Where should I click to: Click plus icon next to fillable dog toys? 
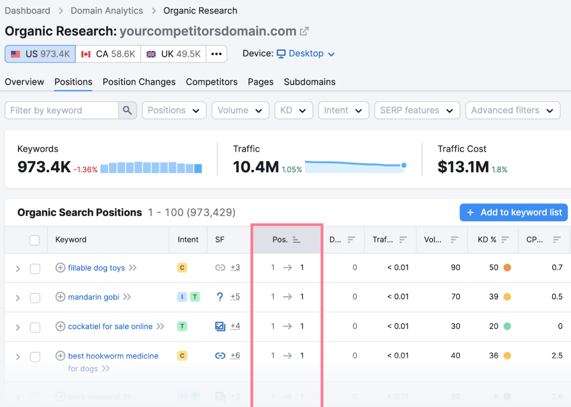click(x=60, y=268)
